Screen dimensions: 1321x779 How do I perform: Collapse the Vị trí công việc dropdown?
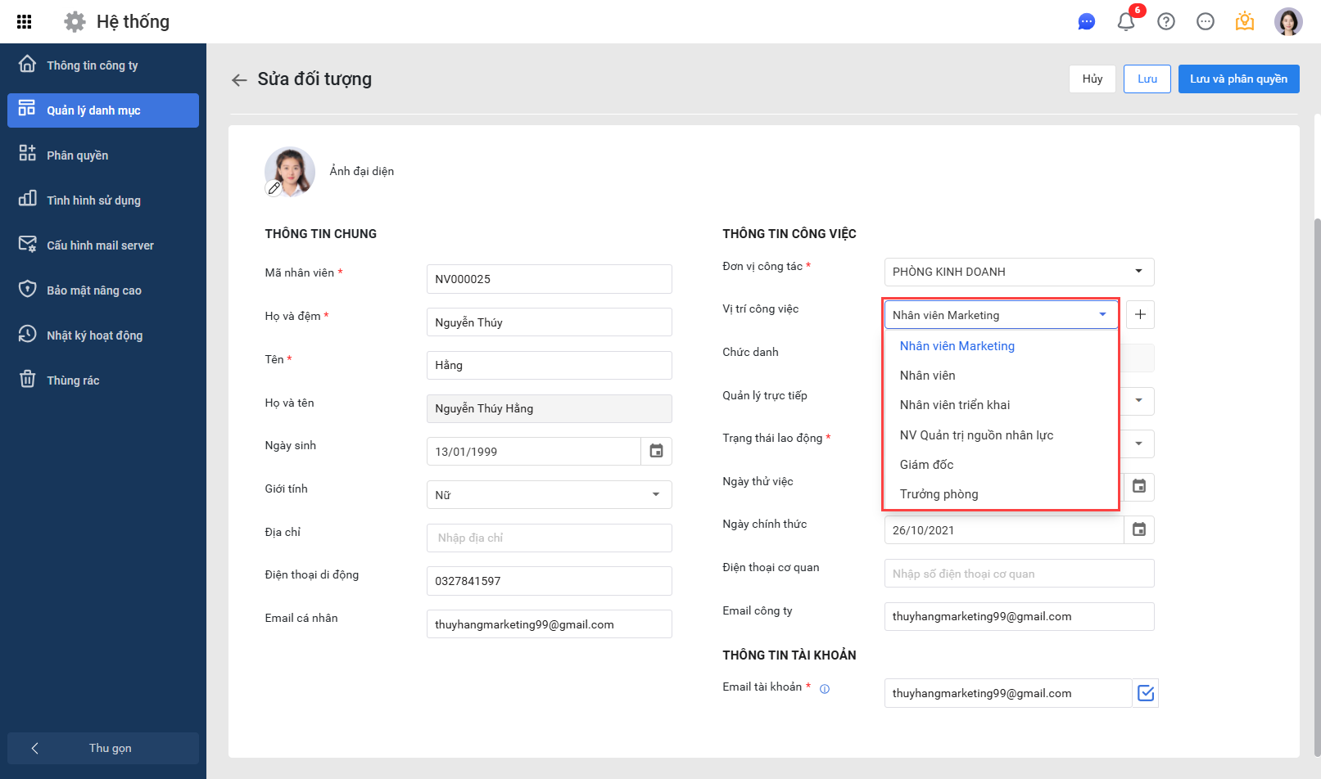[x=1102, y=314]
